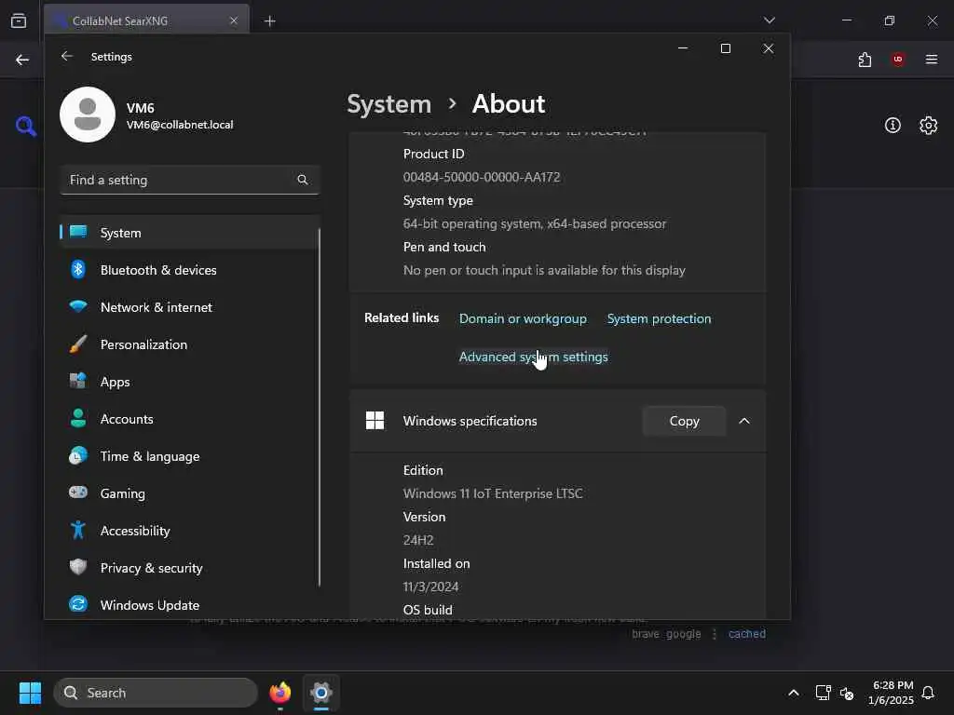Open the browser hamburger menu

coord(931,60)
